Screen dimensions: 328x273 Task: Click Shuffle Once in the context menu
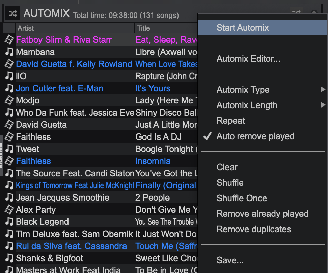coord(242,199)
